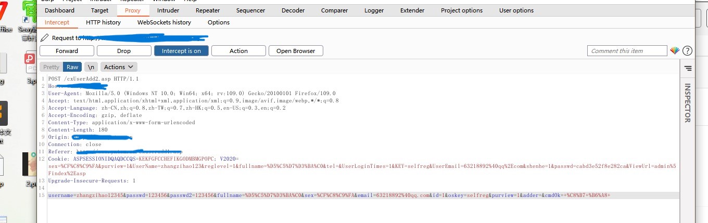
Task: Open the help question mark icon
Action: click(687, 51)
